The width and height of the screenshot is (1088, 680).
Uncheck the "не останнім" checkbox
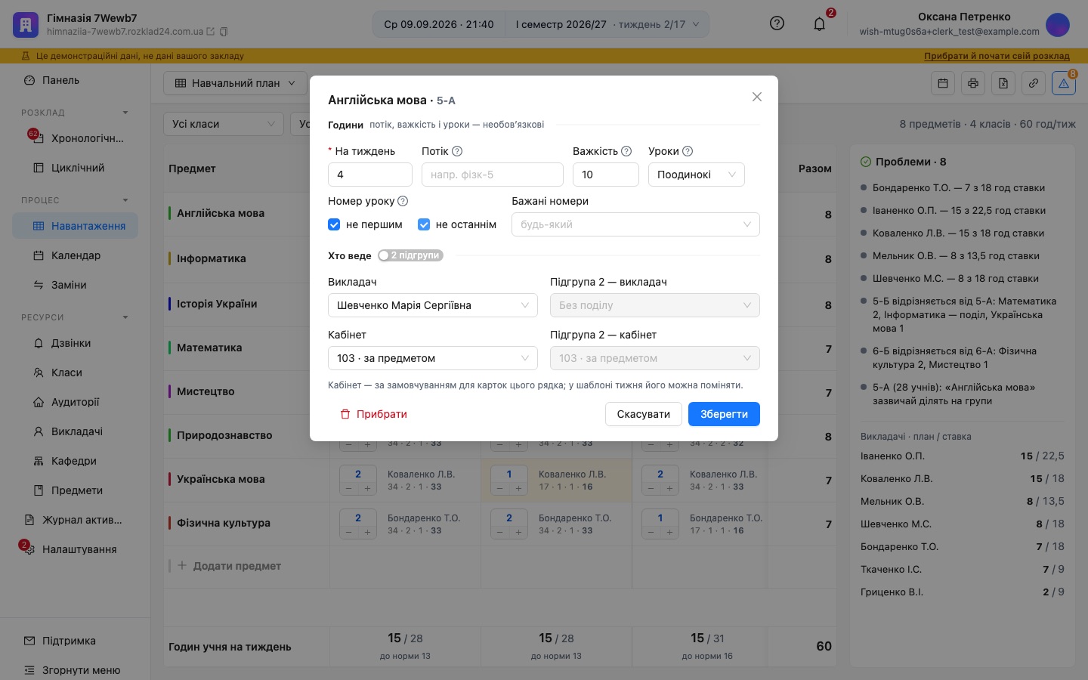pos(424,224)
